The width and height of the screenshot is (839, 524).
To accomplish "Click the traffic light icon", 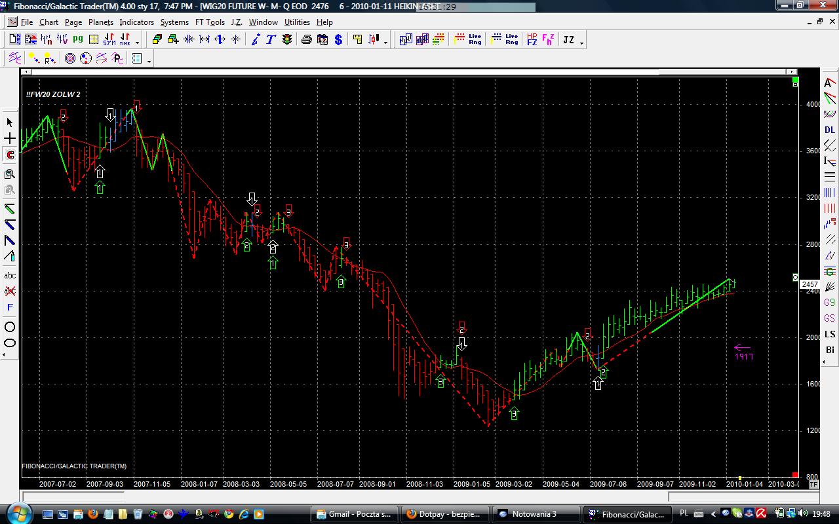I will 287,40.
